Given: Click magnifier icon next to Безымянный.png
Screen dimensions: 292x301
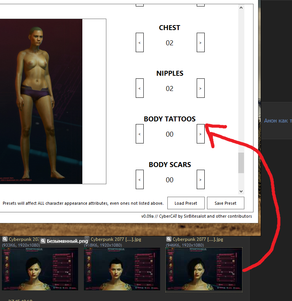Looking at the screenshot, I should pos(43,241).
